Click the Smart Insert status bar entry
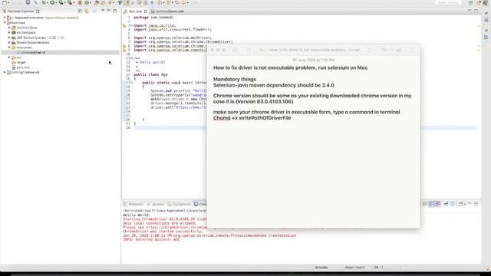This screenshot has width=491, height=276. click(x=354, y=268)
